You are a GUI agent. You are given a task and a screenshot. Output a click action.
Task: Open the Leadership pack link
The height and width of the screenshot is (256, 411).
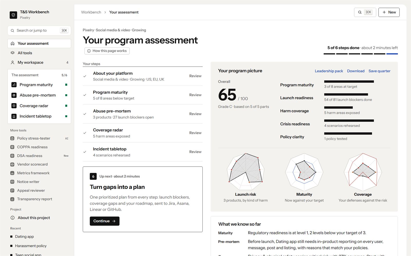pos(329,71)
